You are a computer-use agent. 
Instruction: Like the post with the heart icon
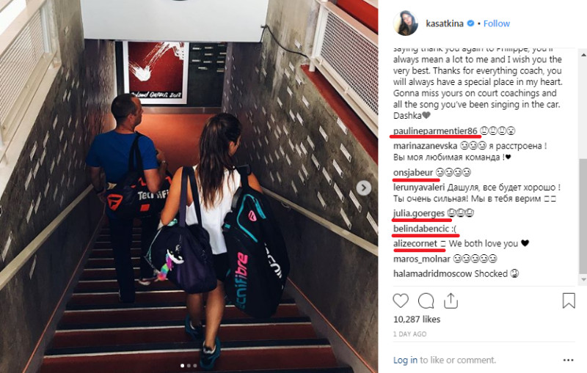pyautogui.click(x=401, y=301)
